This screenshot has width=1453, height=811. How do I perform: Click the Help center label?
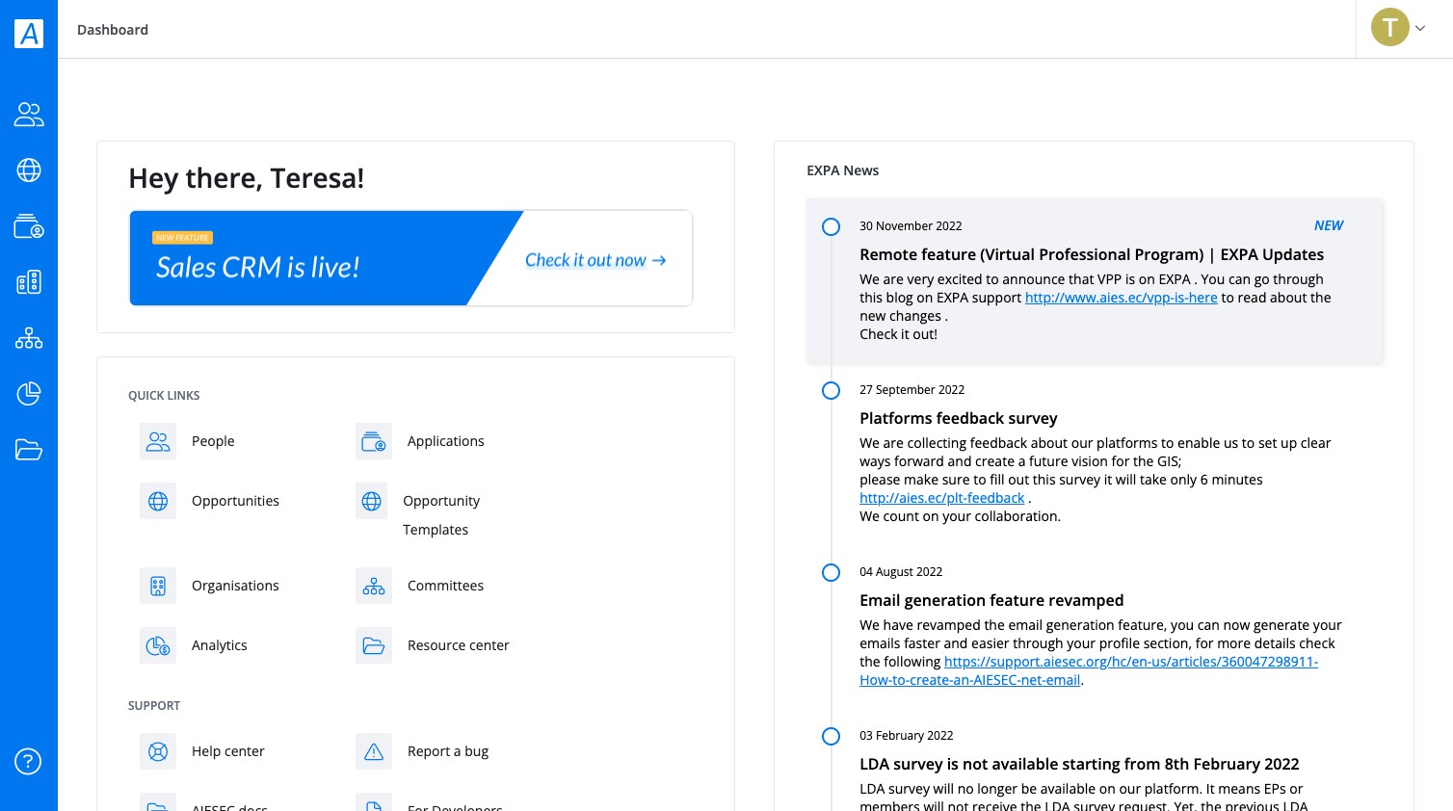tap(228, 751)
